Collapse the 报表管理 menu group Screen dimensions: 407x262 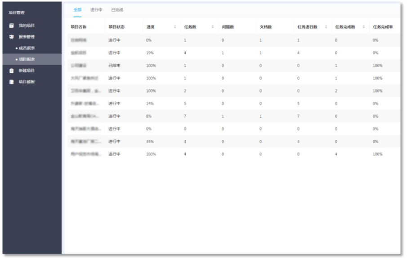coord(27,37)
